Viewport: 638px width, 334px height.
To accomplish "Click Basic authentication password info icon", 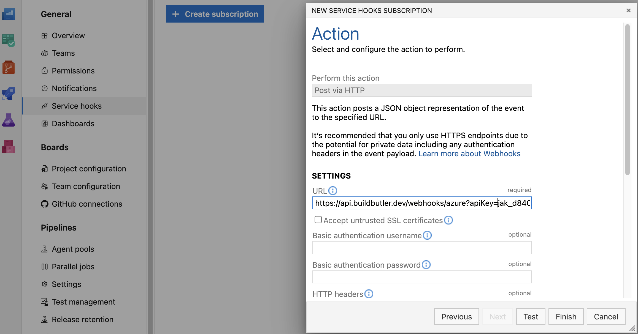I will pyautogui.click(x=426, y=265).
